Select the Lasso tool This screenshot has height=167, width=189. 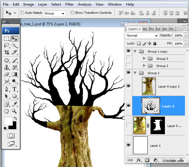point(7,46)
